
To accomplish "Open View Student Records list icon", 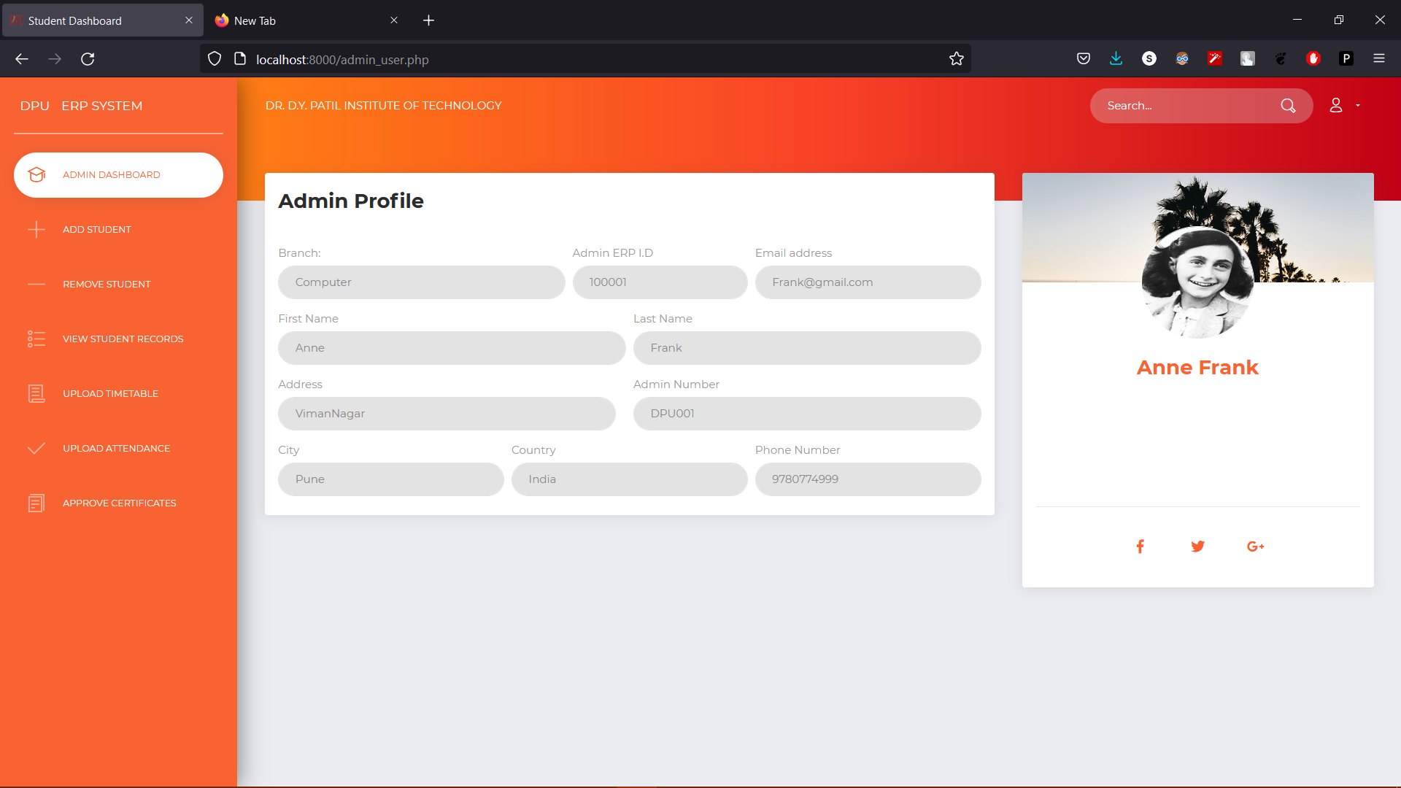I will pyautogui.click(x=36, y=339).
